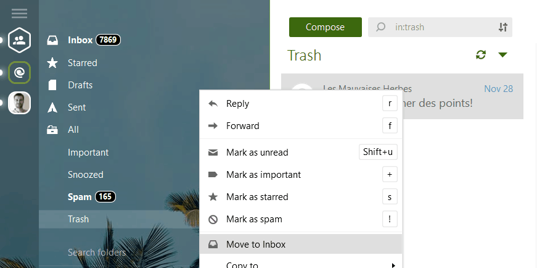The image size is (537, 268).
Task: Expand the Trash folder dropdown arrow
Action: (502, 55)
